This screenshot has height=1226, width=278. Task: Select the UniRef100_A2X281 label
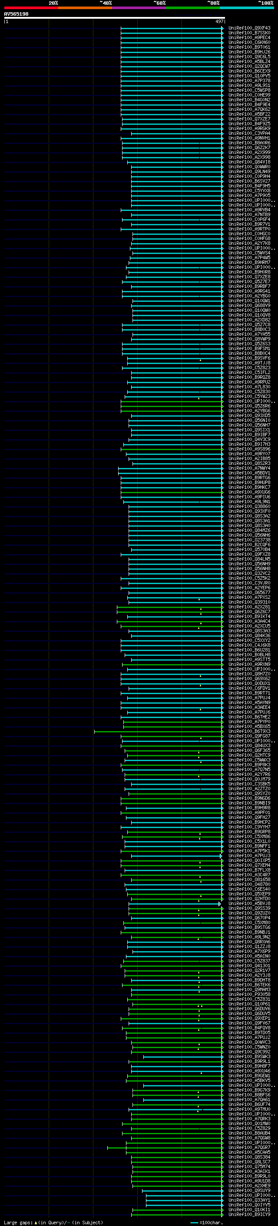tap(249, 607)
